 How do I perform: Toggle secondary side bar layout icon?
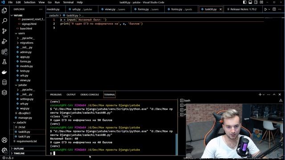pos(256,2)
